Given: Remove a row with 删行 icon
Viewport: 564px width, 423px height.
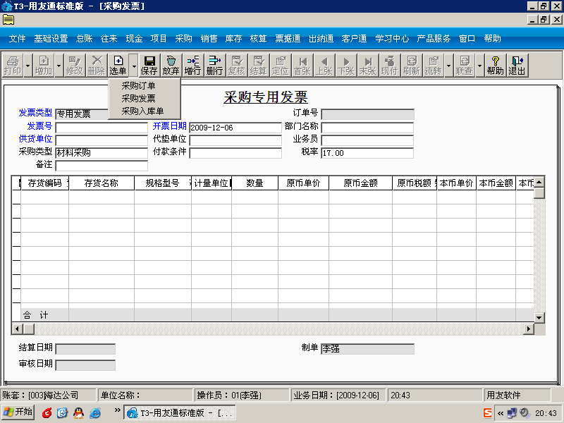Looking at the screenshot, I should (x=215, y=65).
